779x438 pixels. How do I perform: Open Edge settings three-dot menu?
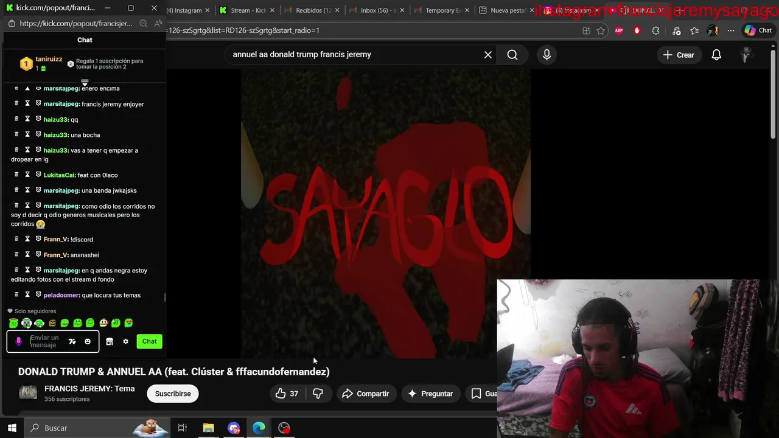(x=731, y=30)
